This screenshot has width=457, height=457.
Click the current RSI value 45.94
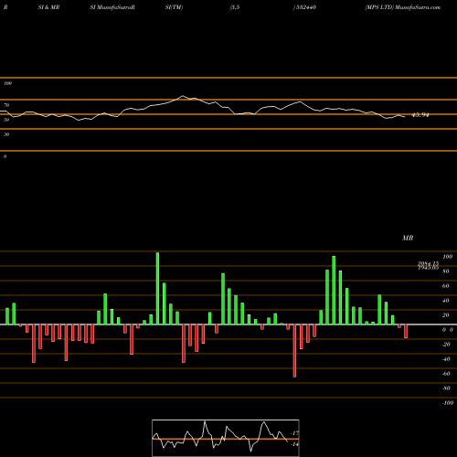coord(420,115)
